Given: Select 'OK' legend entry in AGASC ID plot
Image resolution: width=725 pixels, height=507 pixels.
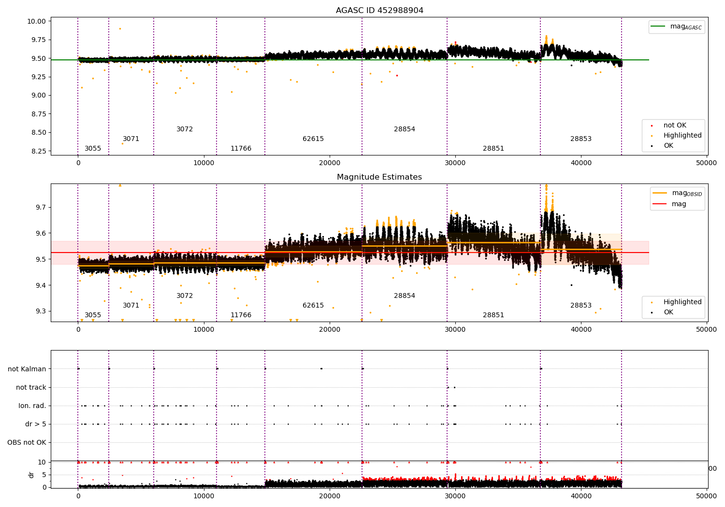Looking at the screenshot, I should click(x=668, y=146).
